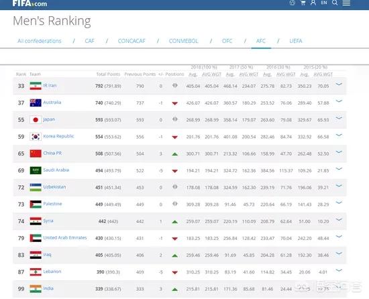Viewport: 369px width, 299px height.
Task: Open the China PR team link
Action: [x=52, y=153]
